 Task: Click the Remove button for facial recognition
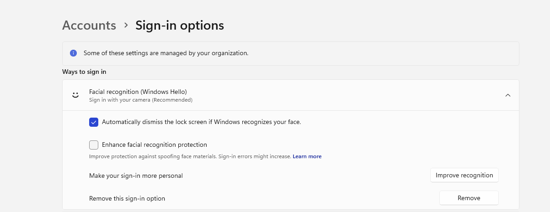tap(469, 198)
